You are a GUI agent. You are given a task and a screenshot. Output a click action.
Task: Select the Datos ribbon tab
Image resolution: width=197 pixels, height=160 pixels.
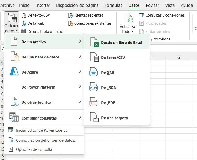[134, 6]
